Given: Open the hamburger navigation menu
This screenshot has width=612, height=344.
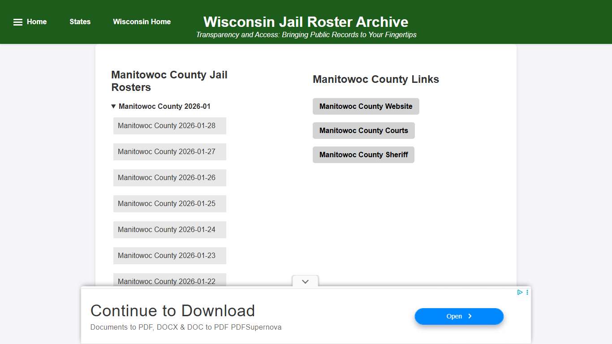Looking at the screenshot, I should (x=17, y=21).
